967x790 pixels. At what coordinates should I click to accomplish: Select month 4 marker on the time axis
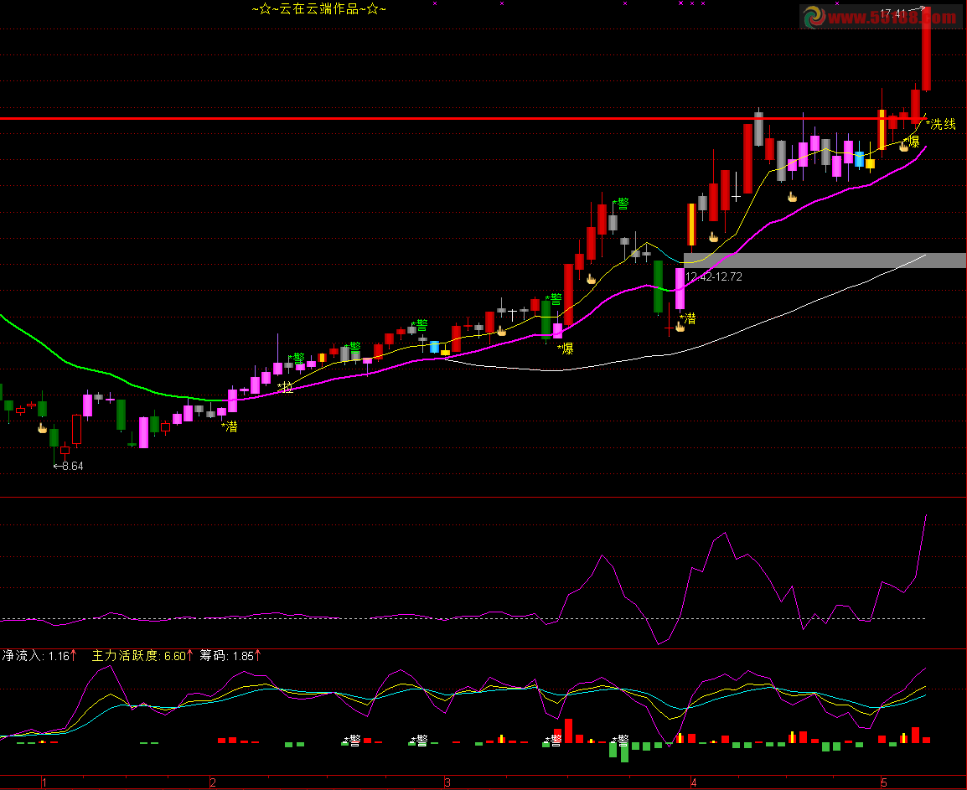click(x=694, y=782)
